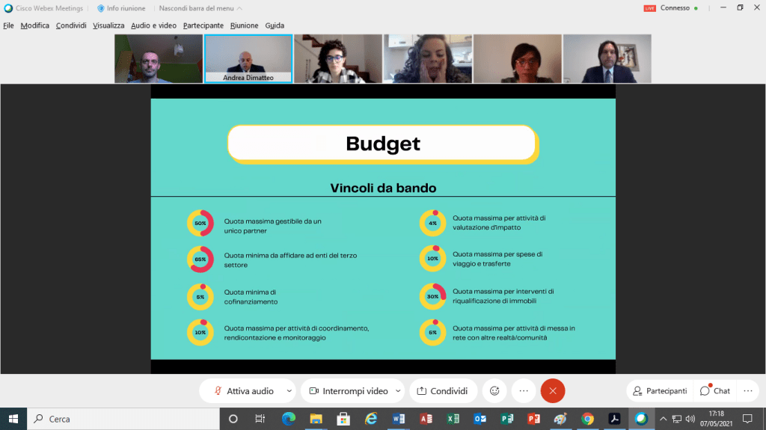Open the Chat panel

point(715,390)
